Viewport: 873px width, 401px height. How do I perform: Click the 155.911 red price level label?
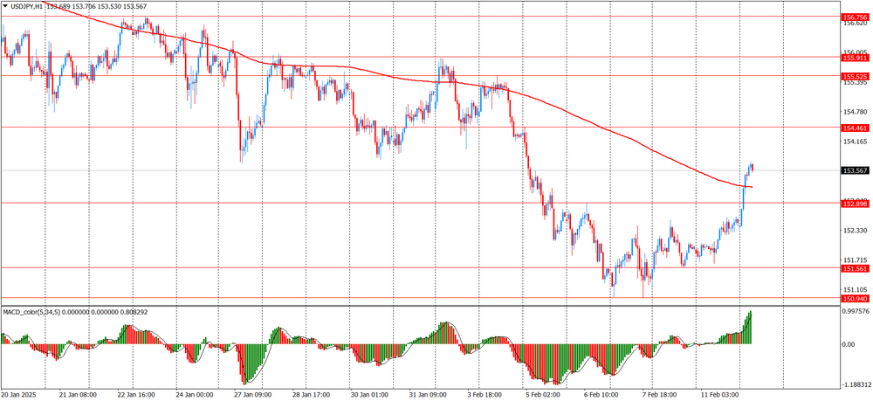(x=856, y=58)
